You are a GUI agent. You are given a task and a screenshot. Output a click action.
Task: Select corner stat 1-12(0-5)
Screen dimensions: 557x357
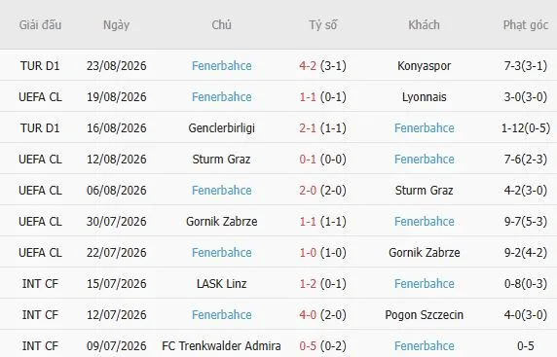tap(526, 128)
